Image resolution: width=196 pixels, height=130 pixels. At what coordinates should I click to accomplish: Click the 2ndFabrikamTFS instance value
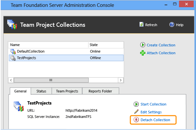coord(78,117)
